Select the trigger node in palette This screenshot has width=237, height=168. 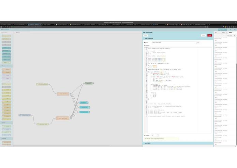tap(6, 78)
